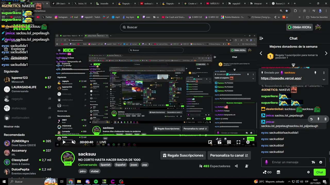Switch to the NIÑOS RA YouTube tab

(215, 4)
